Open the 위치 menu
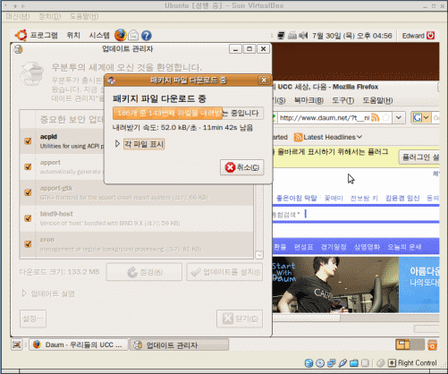The width and height of the screenshot is (448, 374). coord(73,35)
